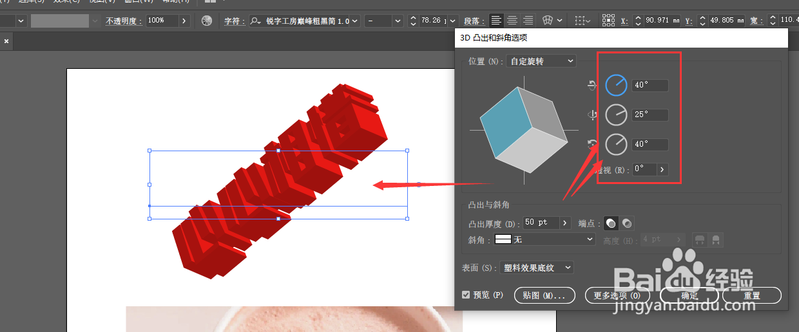Open the 字符 character panel link
Image resolution: width=799 pixels, height=332 pixels.
click(235, 21)
